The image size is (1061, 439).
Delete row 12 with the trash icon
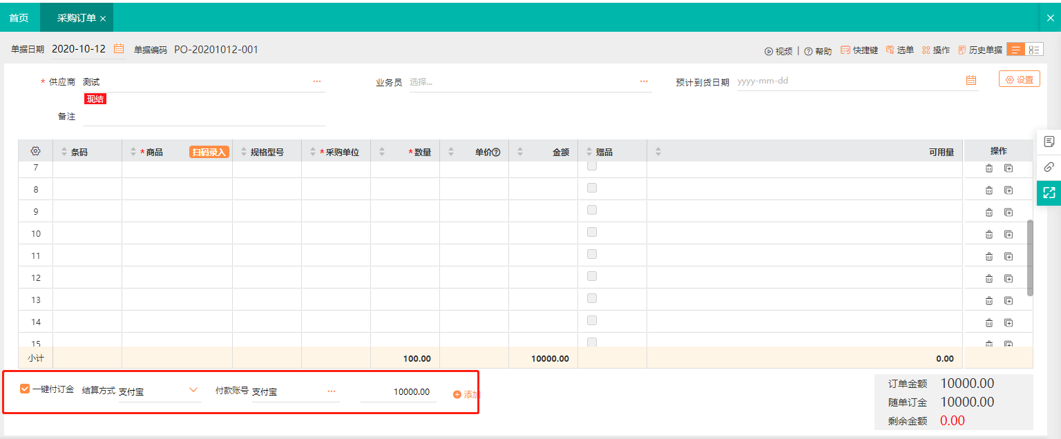pos(989,278)
